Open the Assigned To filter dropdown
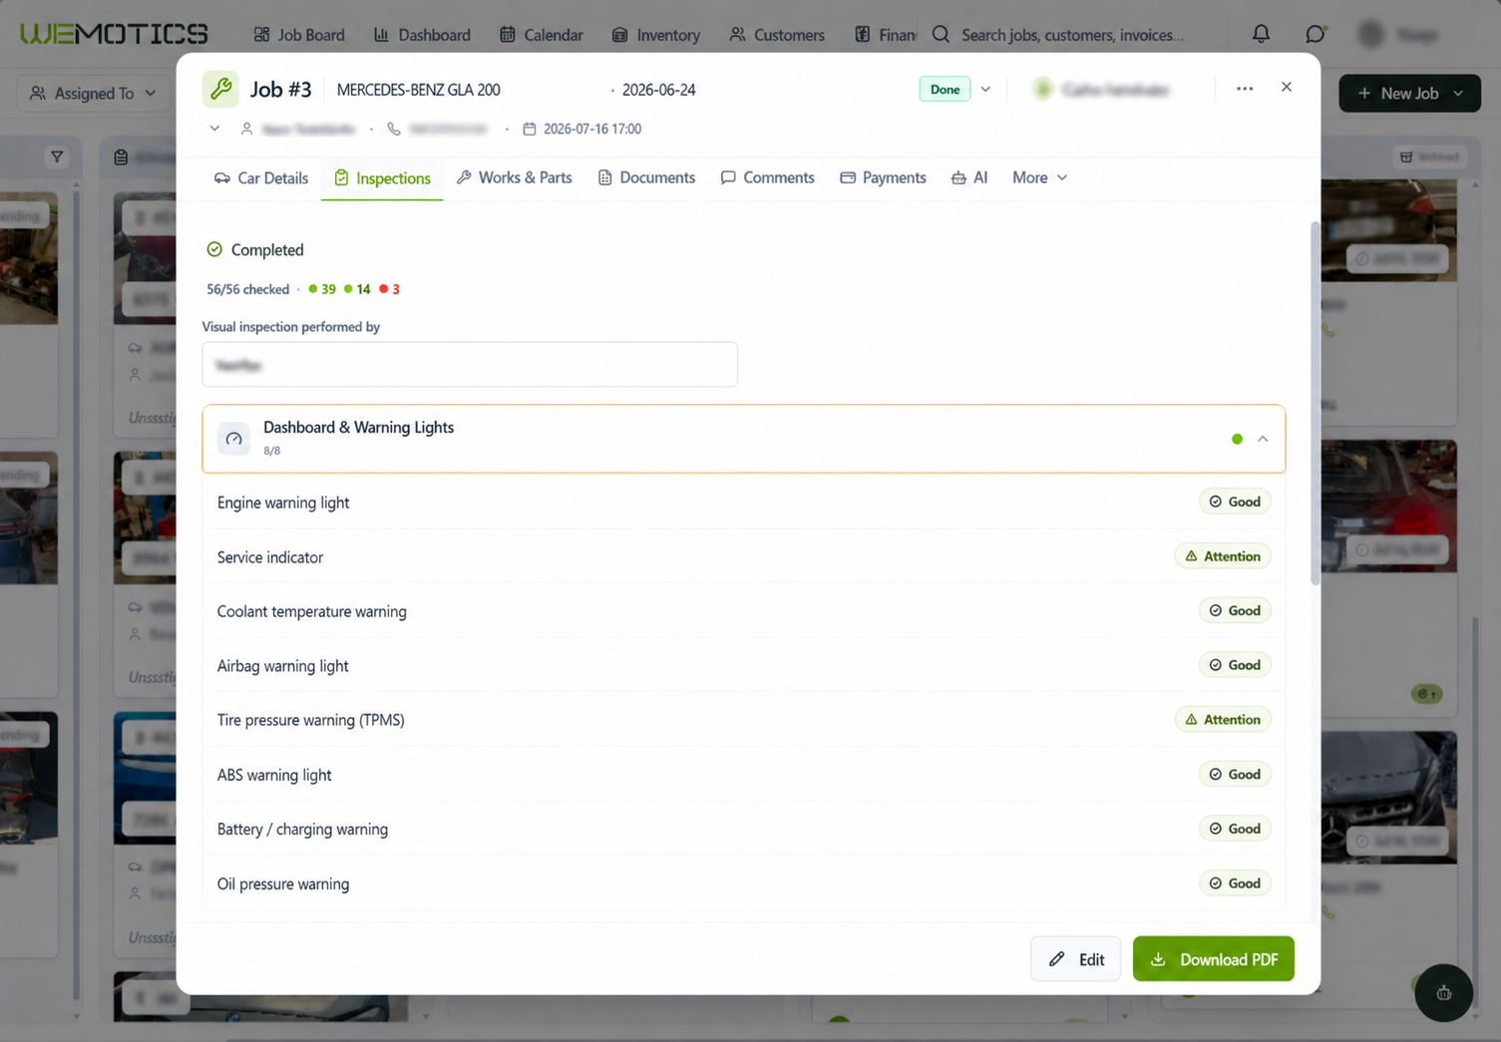 93,93
